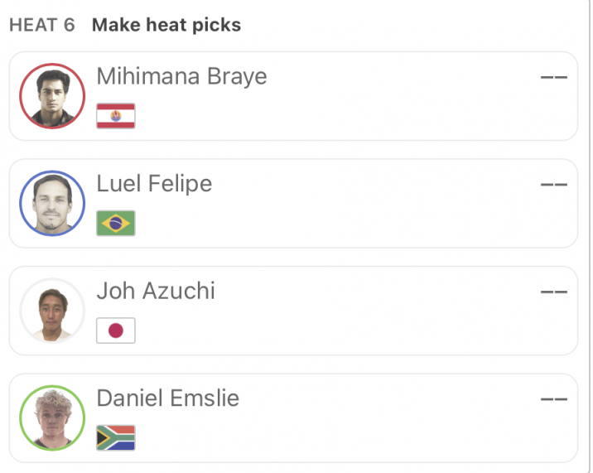Click the dashes score for Luel Felipe
The width and height of the screenshot is (593, 473).
click(x=554, y=185)
